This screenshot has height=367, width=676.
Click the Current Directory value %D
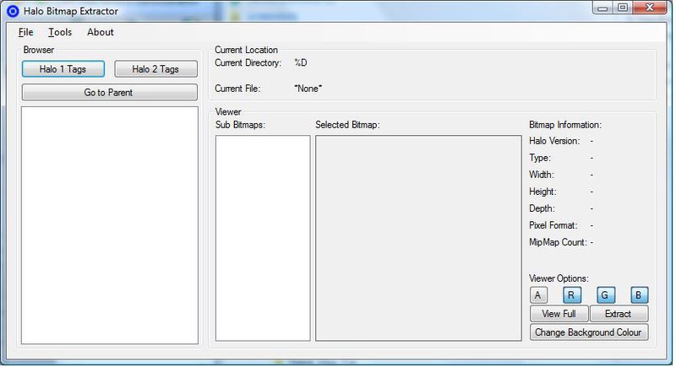(x=301, y=62)
